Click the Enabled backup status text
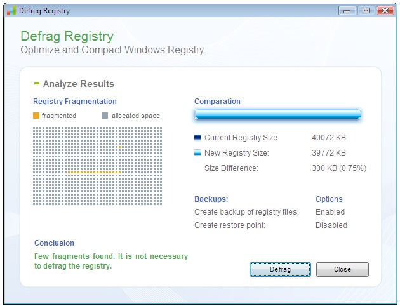Image resolution: width=400 pixels, height=306 pixels. (330, 212)
